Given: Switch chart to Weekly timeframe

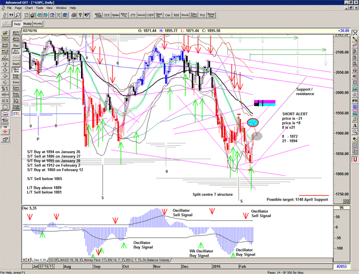Looking at the screenshot, I should [27, 24].
